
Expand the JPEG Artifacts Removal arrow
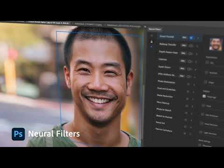[195, 77]
